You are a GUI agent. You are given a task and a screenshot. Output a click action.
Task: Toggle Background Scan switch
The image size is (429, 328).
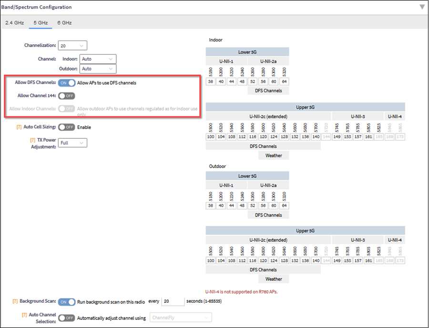66,302
